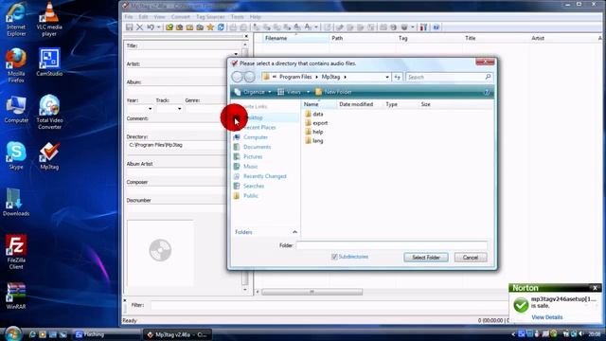Open the FileZilla Client desktop icon
The width and height of the screenshot is (606, 341).
point(16,252)
